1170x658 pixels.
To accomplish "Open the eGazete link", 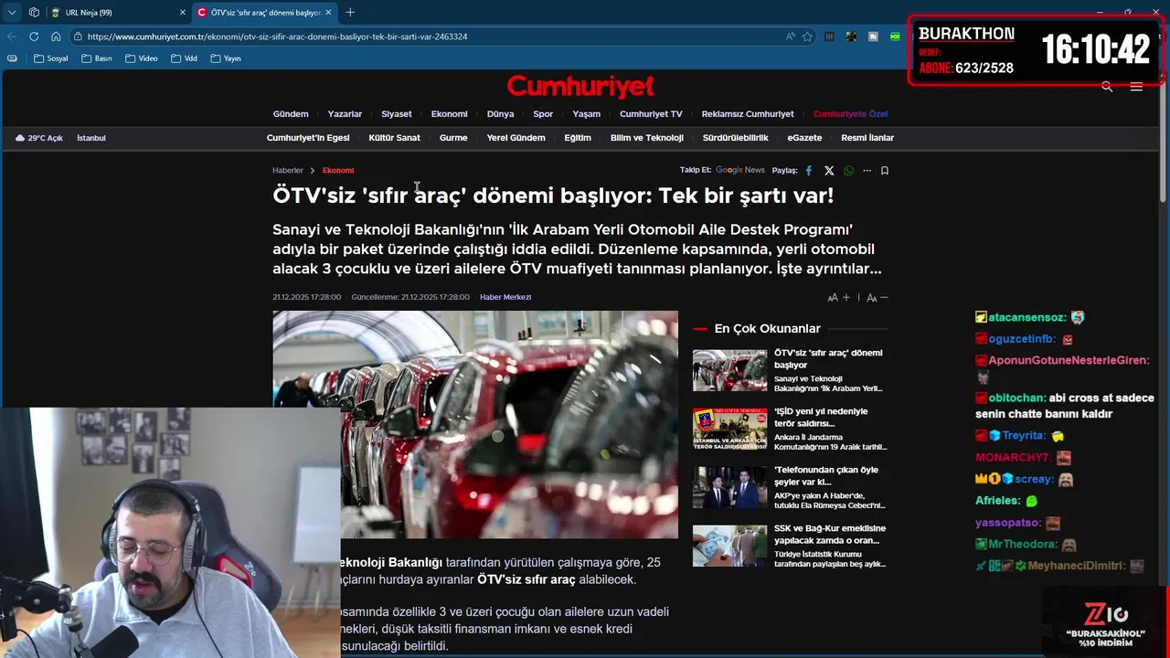I will [804, 138].
